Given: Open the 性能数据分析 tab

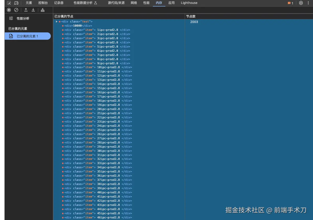Looking at the screenshot, I should pos(85,3).
